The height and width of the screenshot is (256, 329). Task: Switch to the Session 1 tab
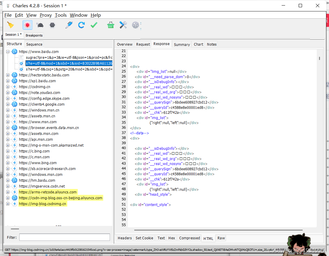[13, 35]
